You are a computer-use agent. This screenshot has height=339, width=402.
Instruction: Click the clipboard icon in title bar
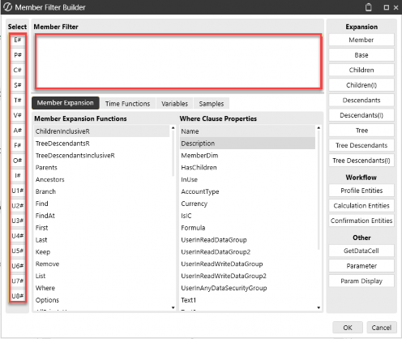point(368,7)
